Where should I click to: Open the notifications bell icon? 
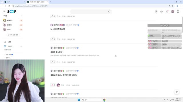coord(167,11)
